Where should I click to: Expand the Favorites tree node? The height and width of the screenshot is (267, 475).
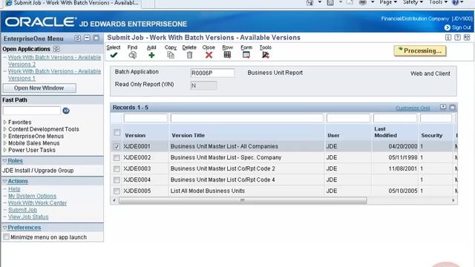tap(5, 122)
